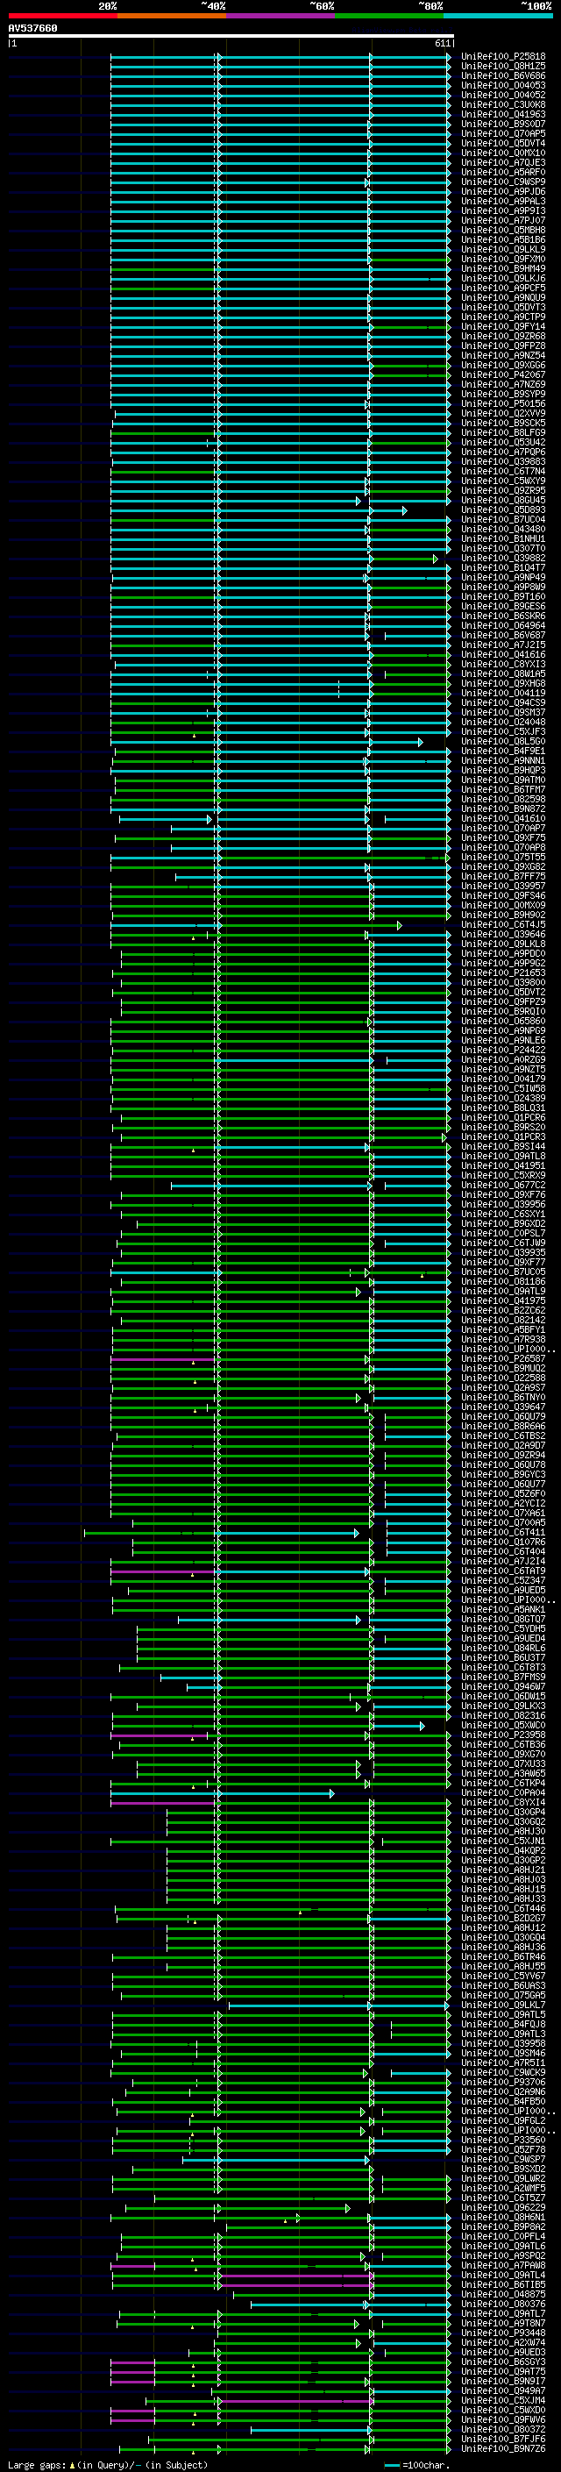Select the label UniRef100_Q2XVV9

(x=503, y=414)
